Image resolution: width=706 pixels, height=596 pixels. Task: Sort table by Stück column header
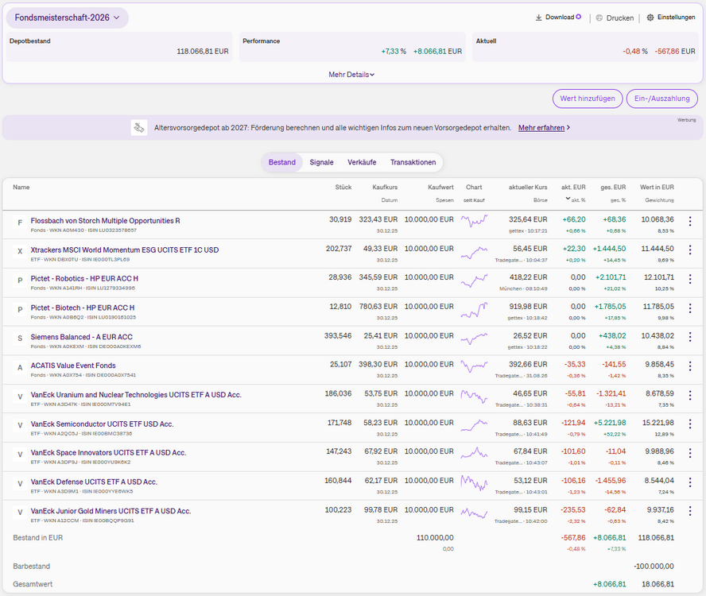(x=343, y=188)
